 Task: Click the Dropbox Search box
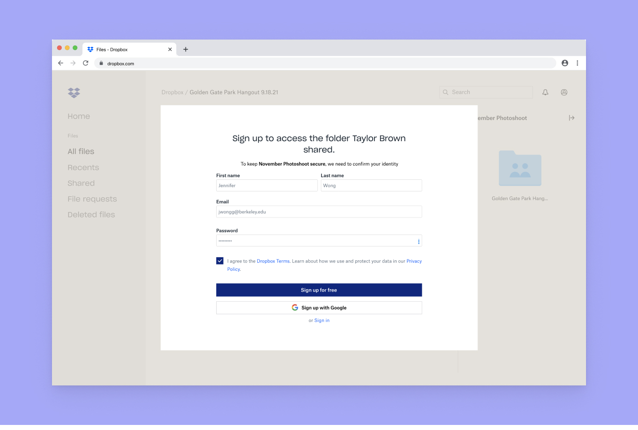[486, 92]
